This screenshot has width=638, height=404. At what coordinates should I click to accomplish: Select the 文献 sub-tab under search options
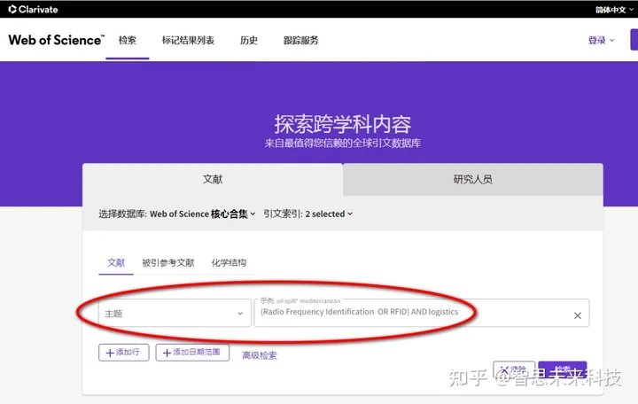(x=116, y=263)
